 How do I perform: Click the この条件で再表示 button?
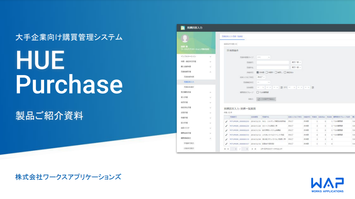pyautogui.click(x=266, y=99)
